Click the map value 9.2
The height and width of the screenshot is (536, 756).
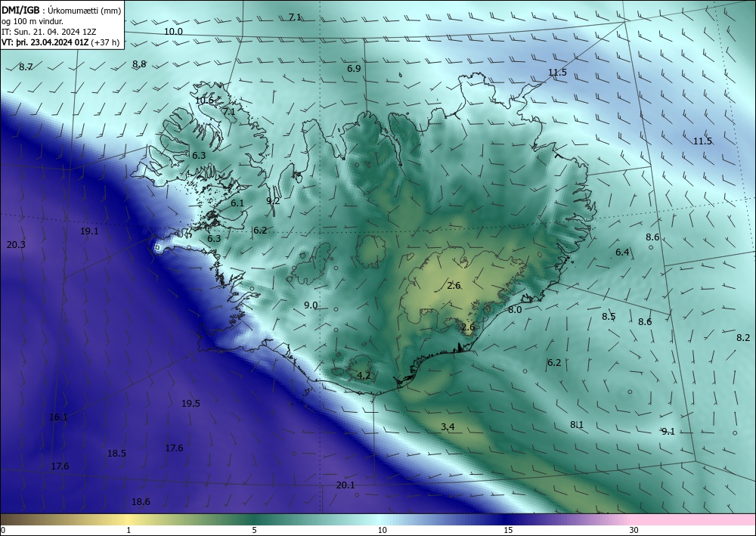coord(273,200)
